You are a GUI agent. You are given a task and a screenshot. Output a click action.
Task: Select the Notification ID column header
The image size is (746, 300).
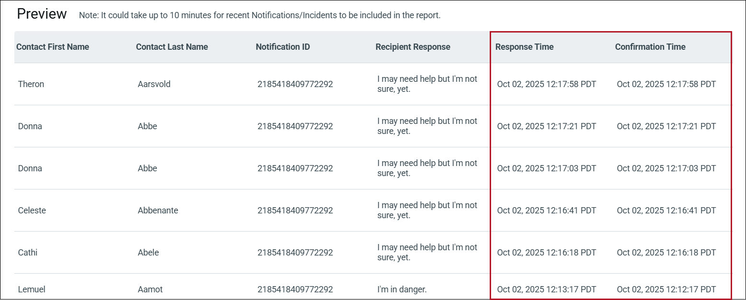click(283, 47)
